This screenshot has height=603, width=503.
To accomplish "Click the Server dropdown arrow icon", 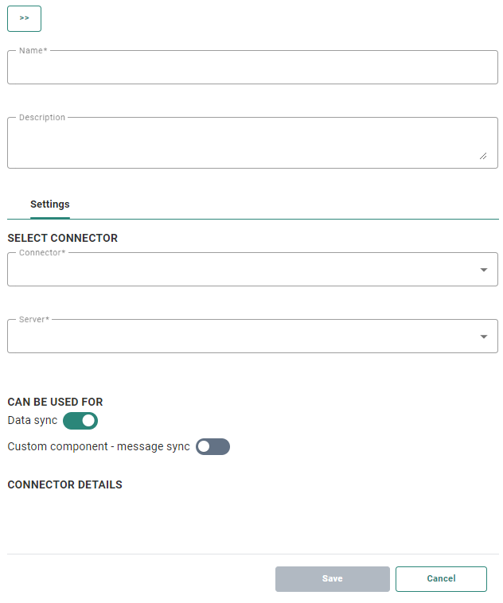I will click(x=483, y=337).
